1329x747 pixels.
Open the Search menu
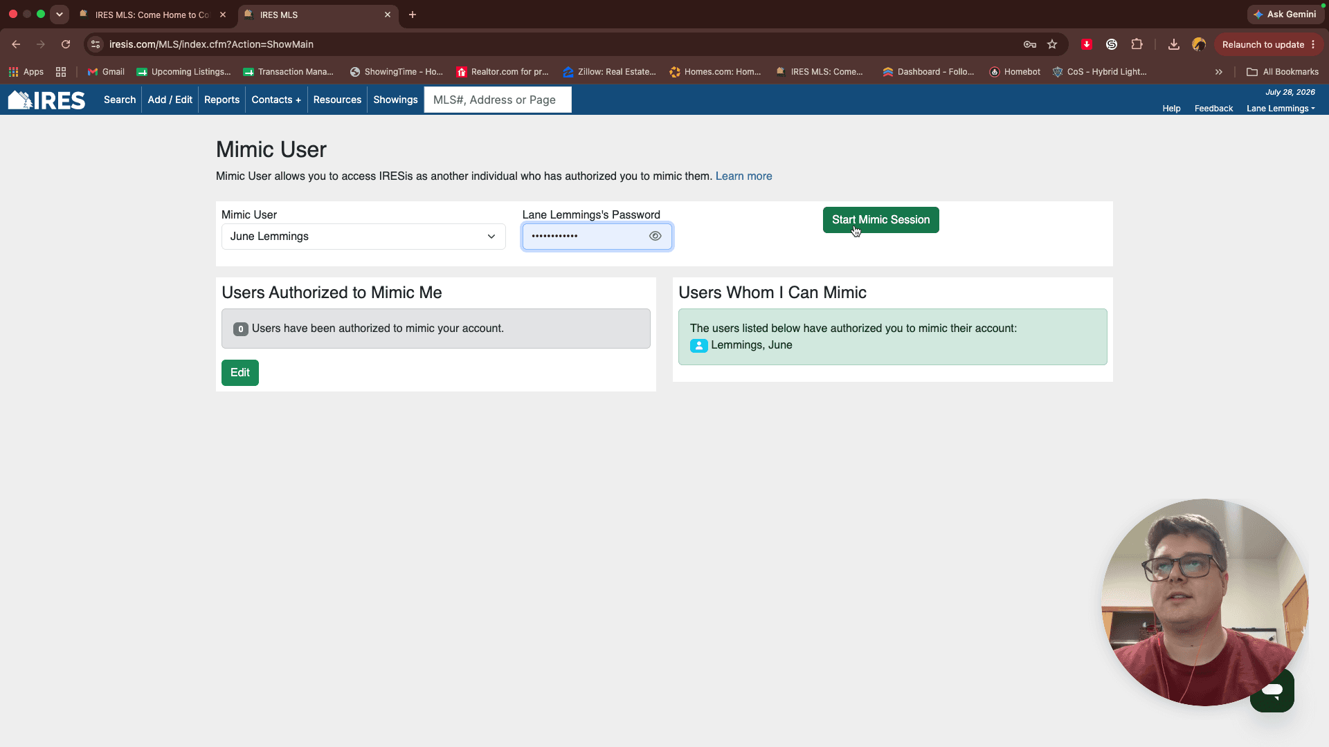[x=120, y=100]
